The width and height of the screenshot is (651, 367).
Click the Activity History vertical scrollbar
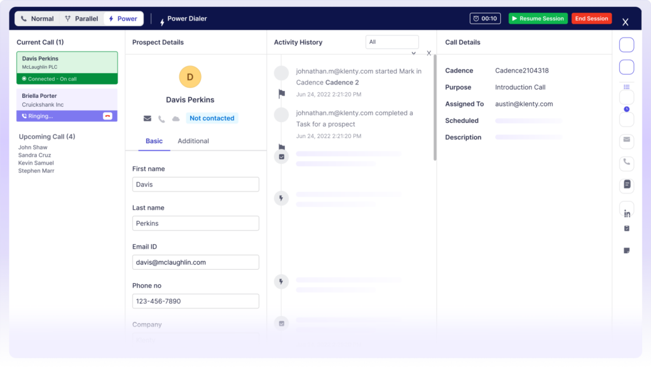click(x=435, y=108)
